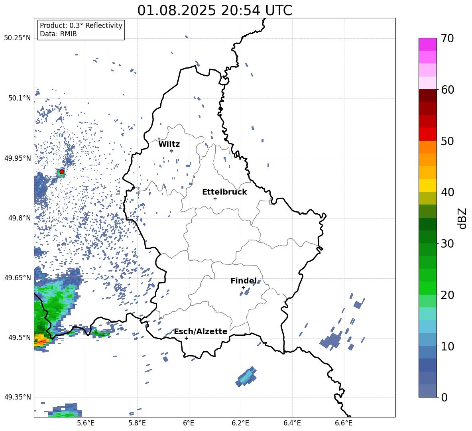Click the 60 value on the colorbar
The height and width of the screenshot is (431, 472).
point(447,90)
